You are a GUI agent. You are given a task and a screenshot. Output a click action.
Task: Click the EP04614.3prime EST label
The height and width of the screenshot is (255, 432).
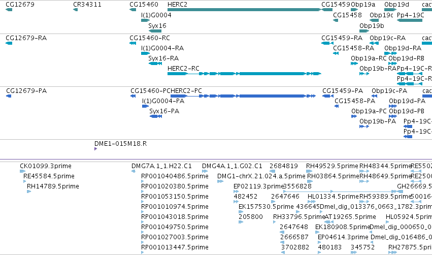coord(343,237)
